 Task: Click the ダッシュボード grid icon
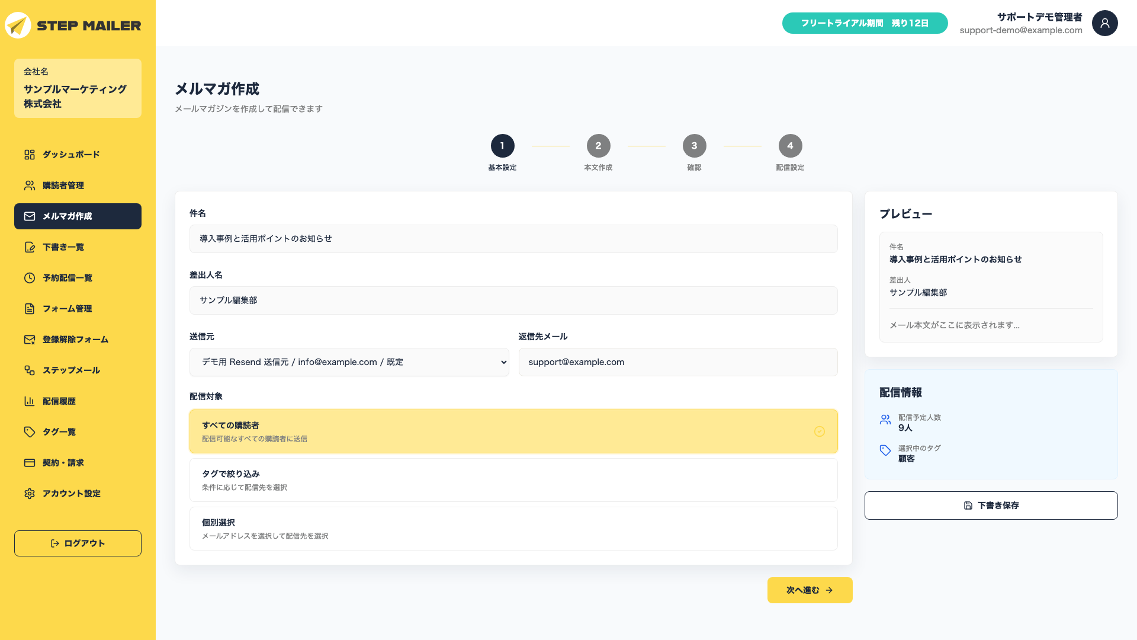[x=30, y=155]
